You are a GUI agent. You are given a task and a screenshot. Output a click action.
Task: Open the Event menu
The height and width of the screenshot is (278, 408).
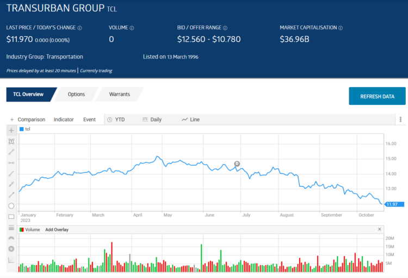[x=89, y=119]
